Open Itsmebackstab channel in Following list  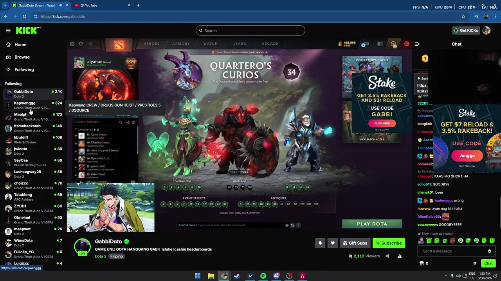point(33,128)
